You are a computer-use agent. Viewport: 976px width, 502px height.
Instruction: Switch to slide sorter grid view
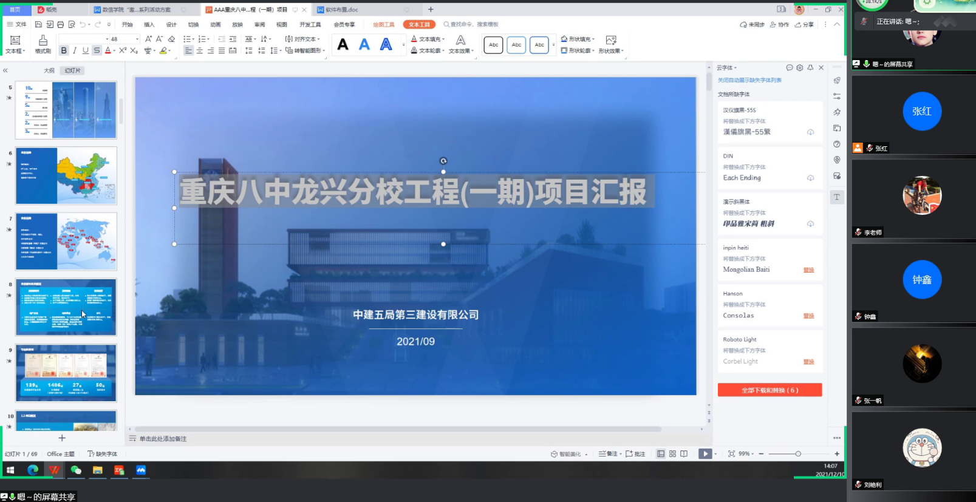[x=672, y=453]
